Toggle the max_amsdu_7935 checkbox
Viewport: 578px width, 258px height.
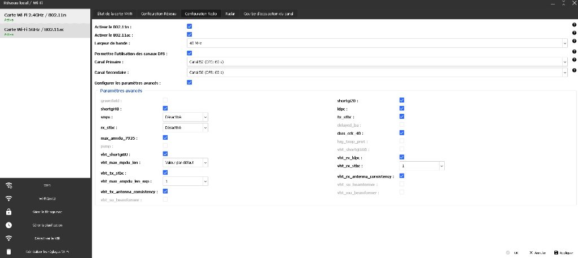tap(165, 137)
